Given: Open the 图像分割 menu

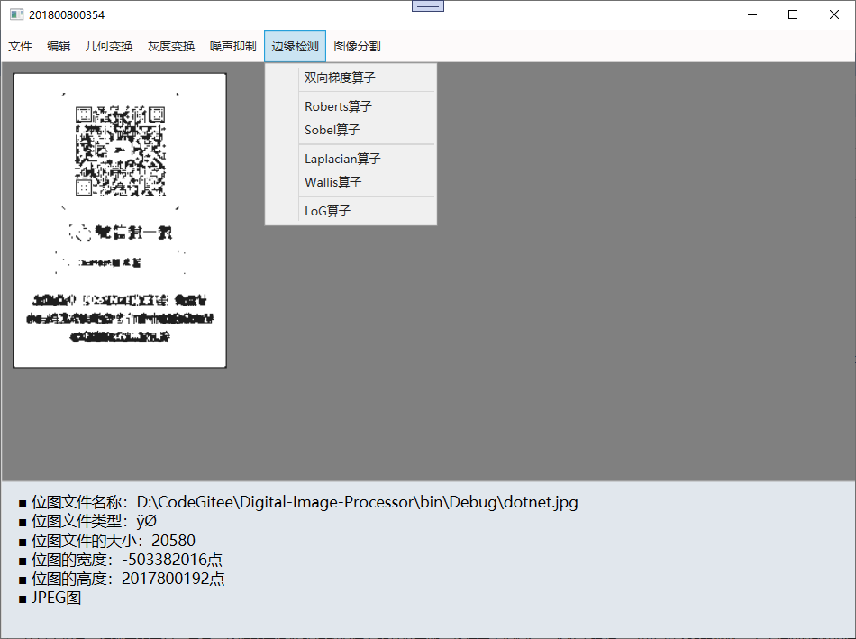Looking at the screenshot, I should tap(357, 47).
